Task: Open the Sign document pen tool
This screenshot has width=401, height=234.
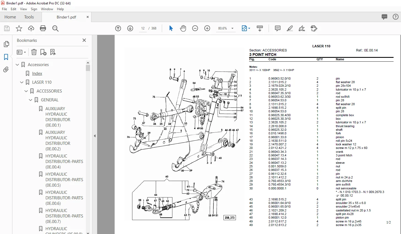Action: (302, 28)
